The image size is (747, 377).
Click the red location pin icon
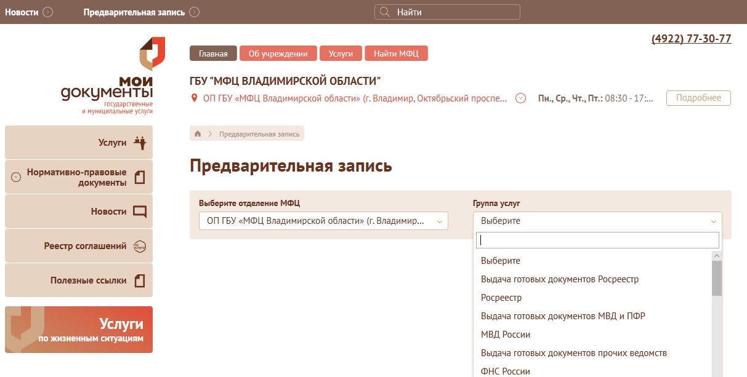coord(195,98)
